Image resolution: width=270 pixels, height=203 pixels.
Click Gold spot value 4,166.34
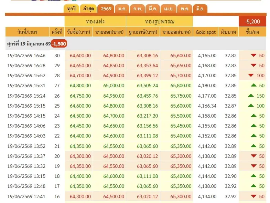[207, 106]
